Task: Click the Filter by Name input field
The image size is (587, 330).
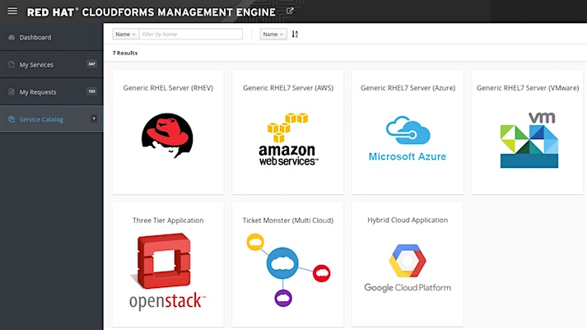Action: click(190, 35)
